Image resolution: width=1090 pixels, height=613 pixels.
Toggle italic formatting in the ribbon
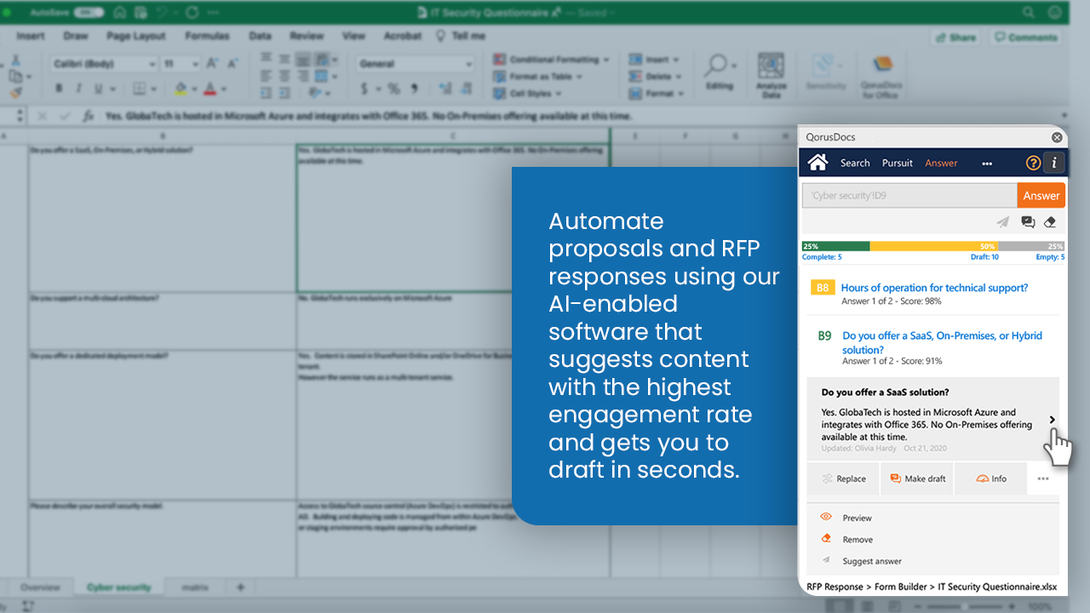click(x=77, y=88)
